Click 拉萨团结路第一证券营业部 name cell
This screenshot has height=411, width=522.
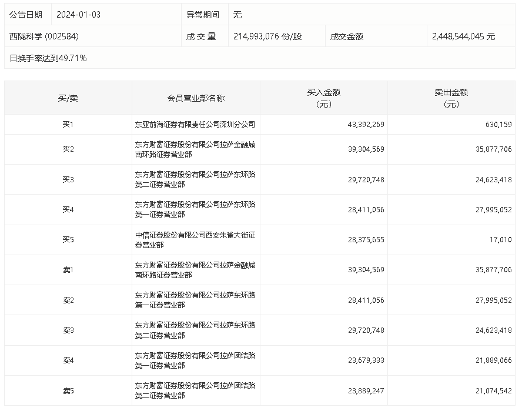[195, 360]
